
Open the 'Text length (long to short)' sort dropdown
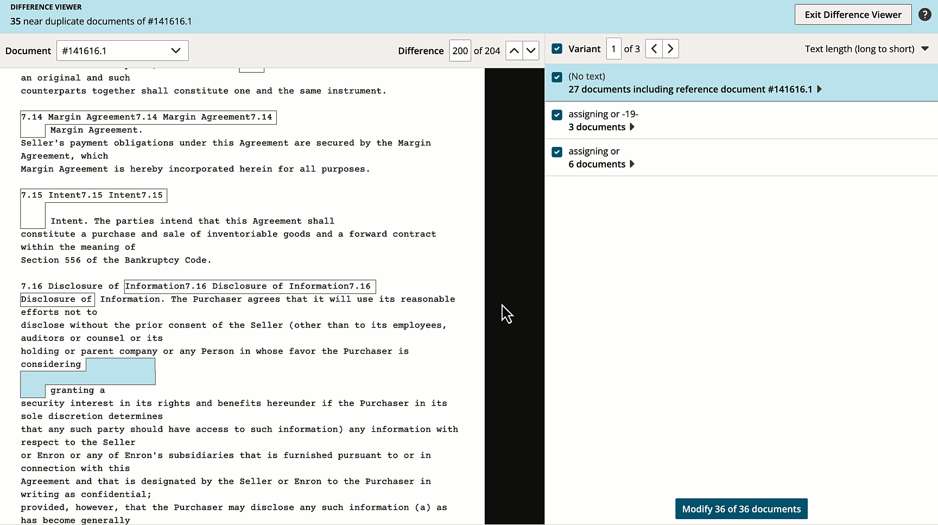tap(866, 49)
